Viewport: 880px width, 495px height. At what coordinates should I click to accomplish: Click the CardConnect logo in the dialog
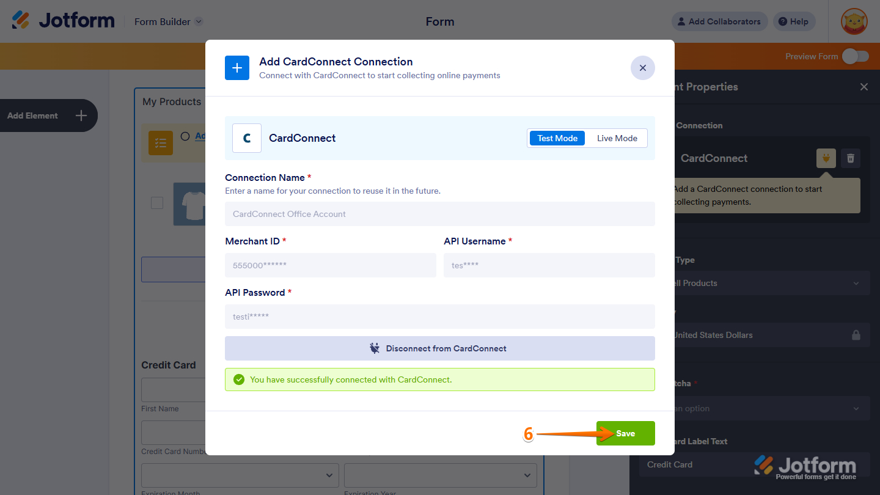point(247,137)
